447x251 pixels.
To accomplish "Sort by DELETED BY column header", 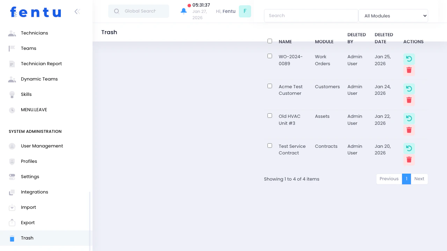I will point(357,38).
